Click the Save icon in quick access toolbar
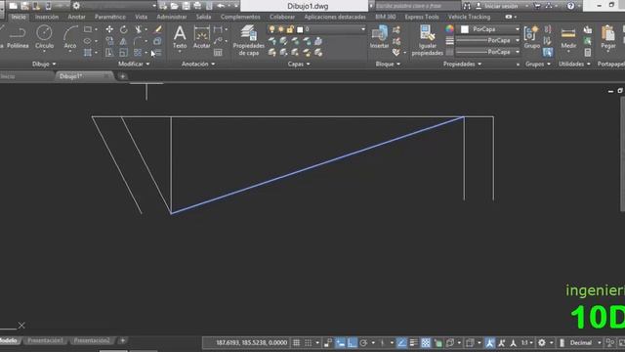Viewport: 625px width, 352px height. (x=187, y=6)
